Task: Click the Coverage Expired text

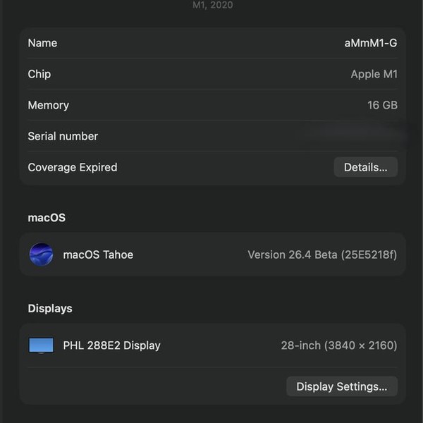Action: point(73,167)
